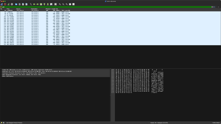Clear the display filter with the X button

coord(212,7)
